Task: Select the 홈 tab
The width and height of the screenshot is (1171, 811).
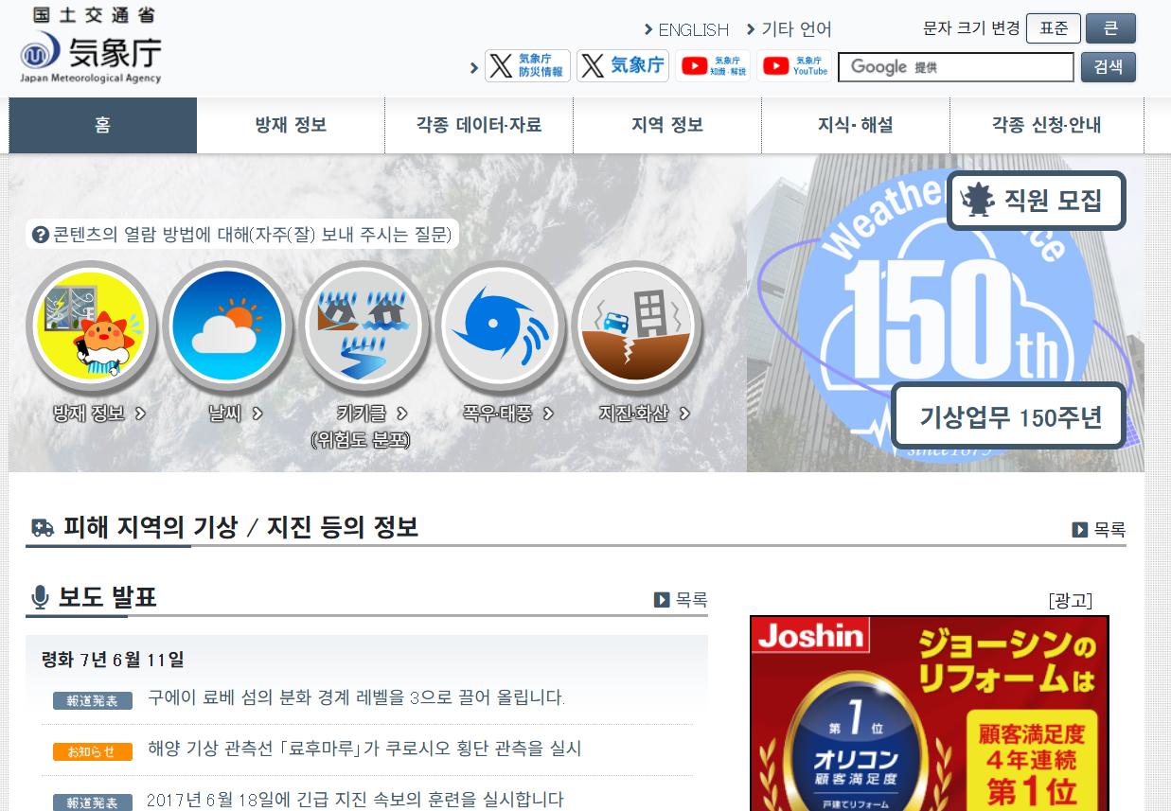Action: [103, 125]
